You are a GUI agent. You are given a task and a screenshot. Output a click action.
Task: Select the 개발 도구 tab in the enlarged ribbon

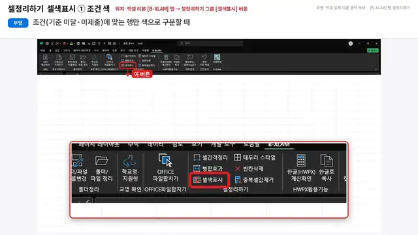(x=223, y=144)
